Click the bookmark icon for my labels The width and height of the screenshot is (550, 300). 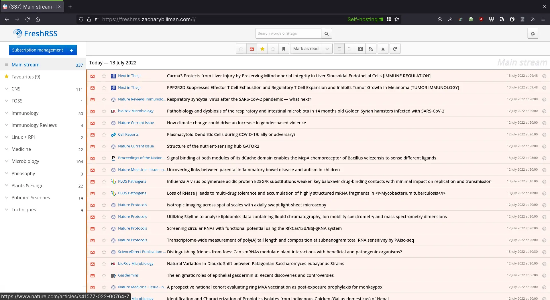coord(283,49)
